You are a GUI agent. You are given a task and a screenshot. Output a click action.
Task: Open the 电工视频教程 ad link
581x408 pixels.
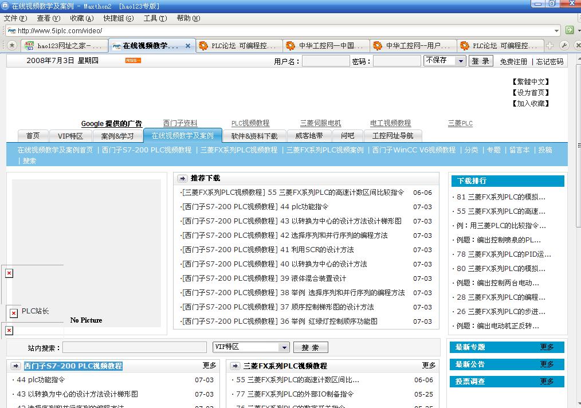(x=391, y=123)
